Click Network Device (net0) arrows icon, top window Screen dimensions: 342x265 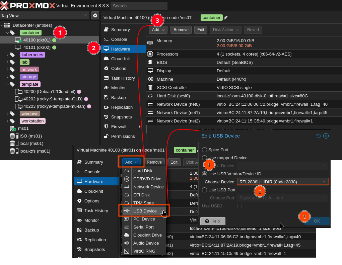point(150,104)
